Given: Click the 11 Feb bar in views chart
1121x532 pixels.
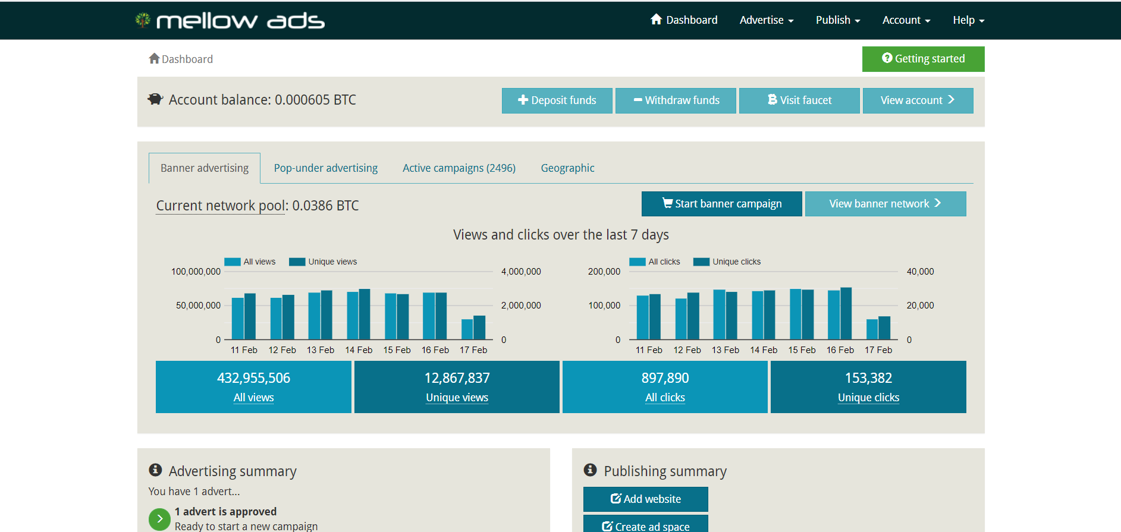Looking at the screenshot, I should pyautogui.click(x=244, y=316).
